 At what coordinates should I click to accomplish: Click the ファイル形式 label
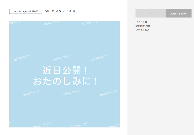tap(142, 30)
